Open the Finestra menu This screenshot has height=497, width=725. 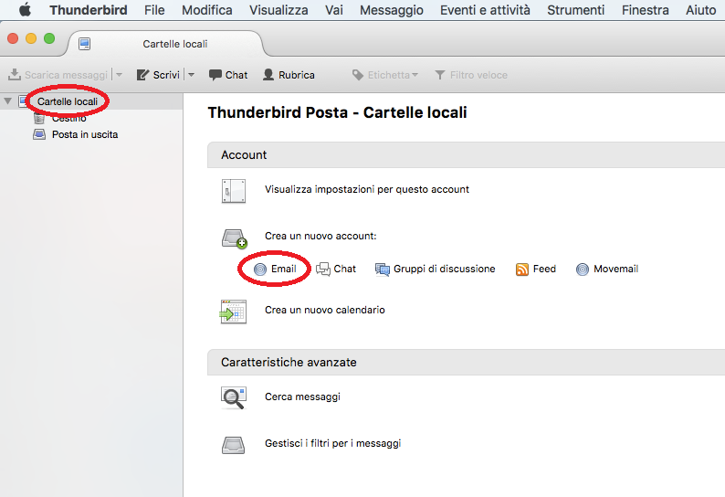click(645, 10)
